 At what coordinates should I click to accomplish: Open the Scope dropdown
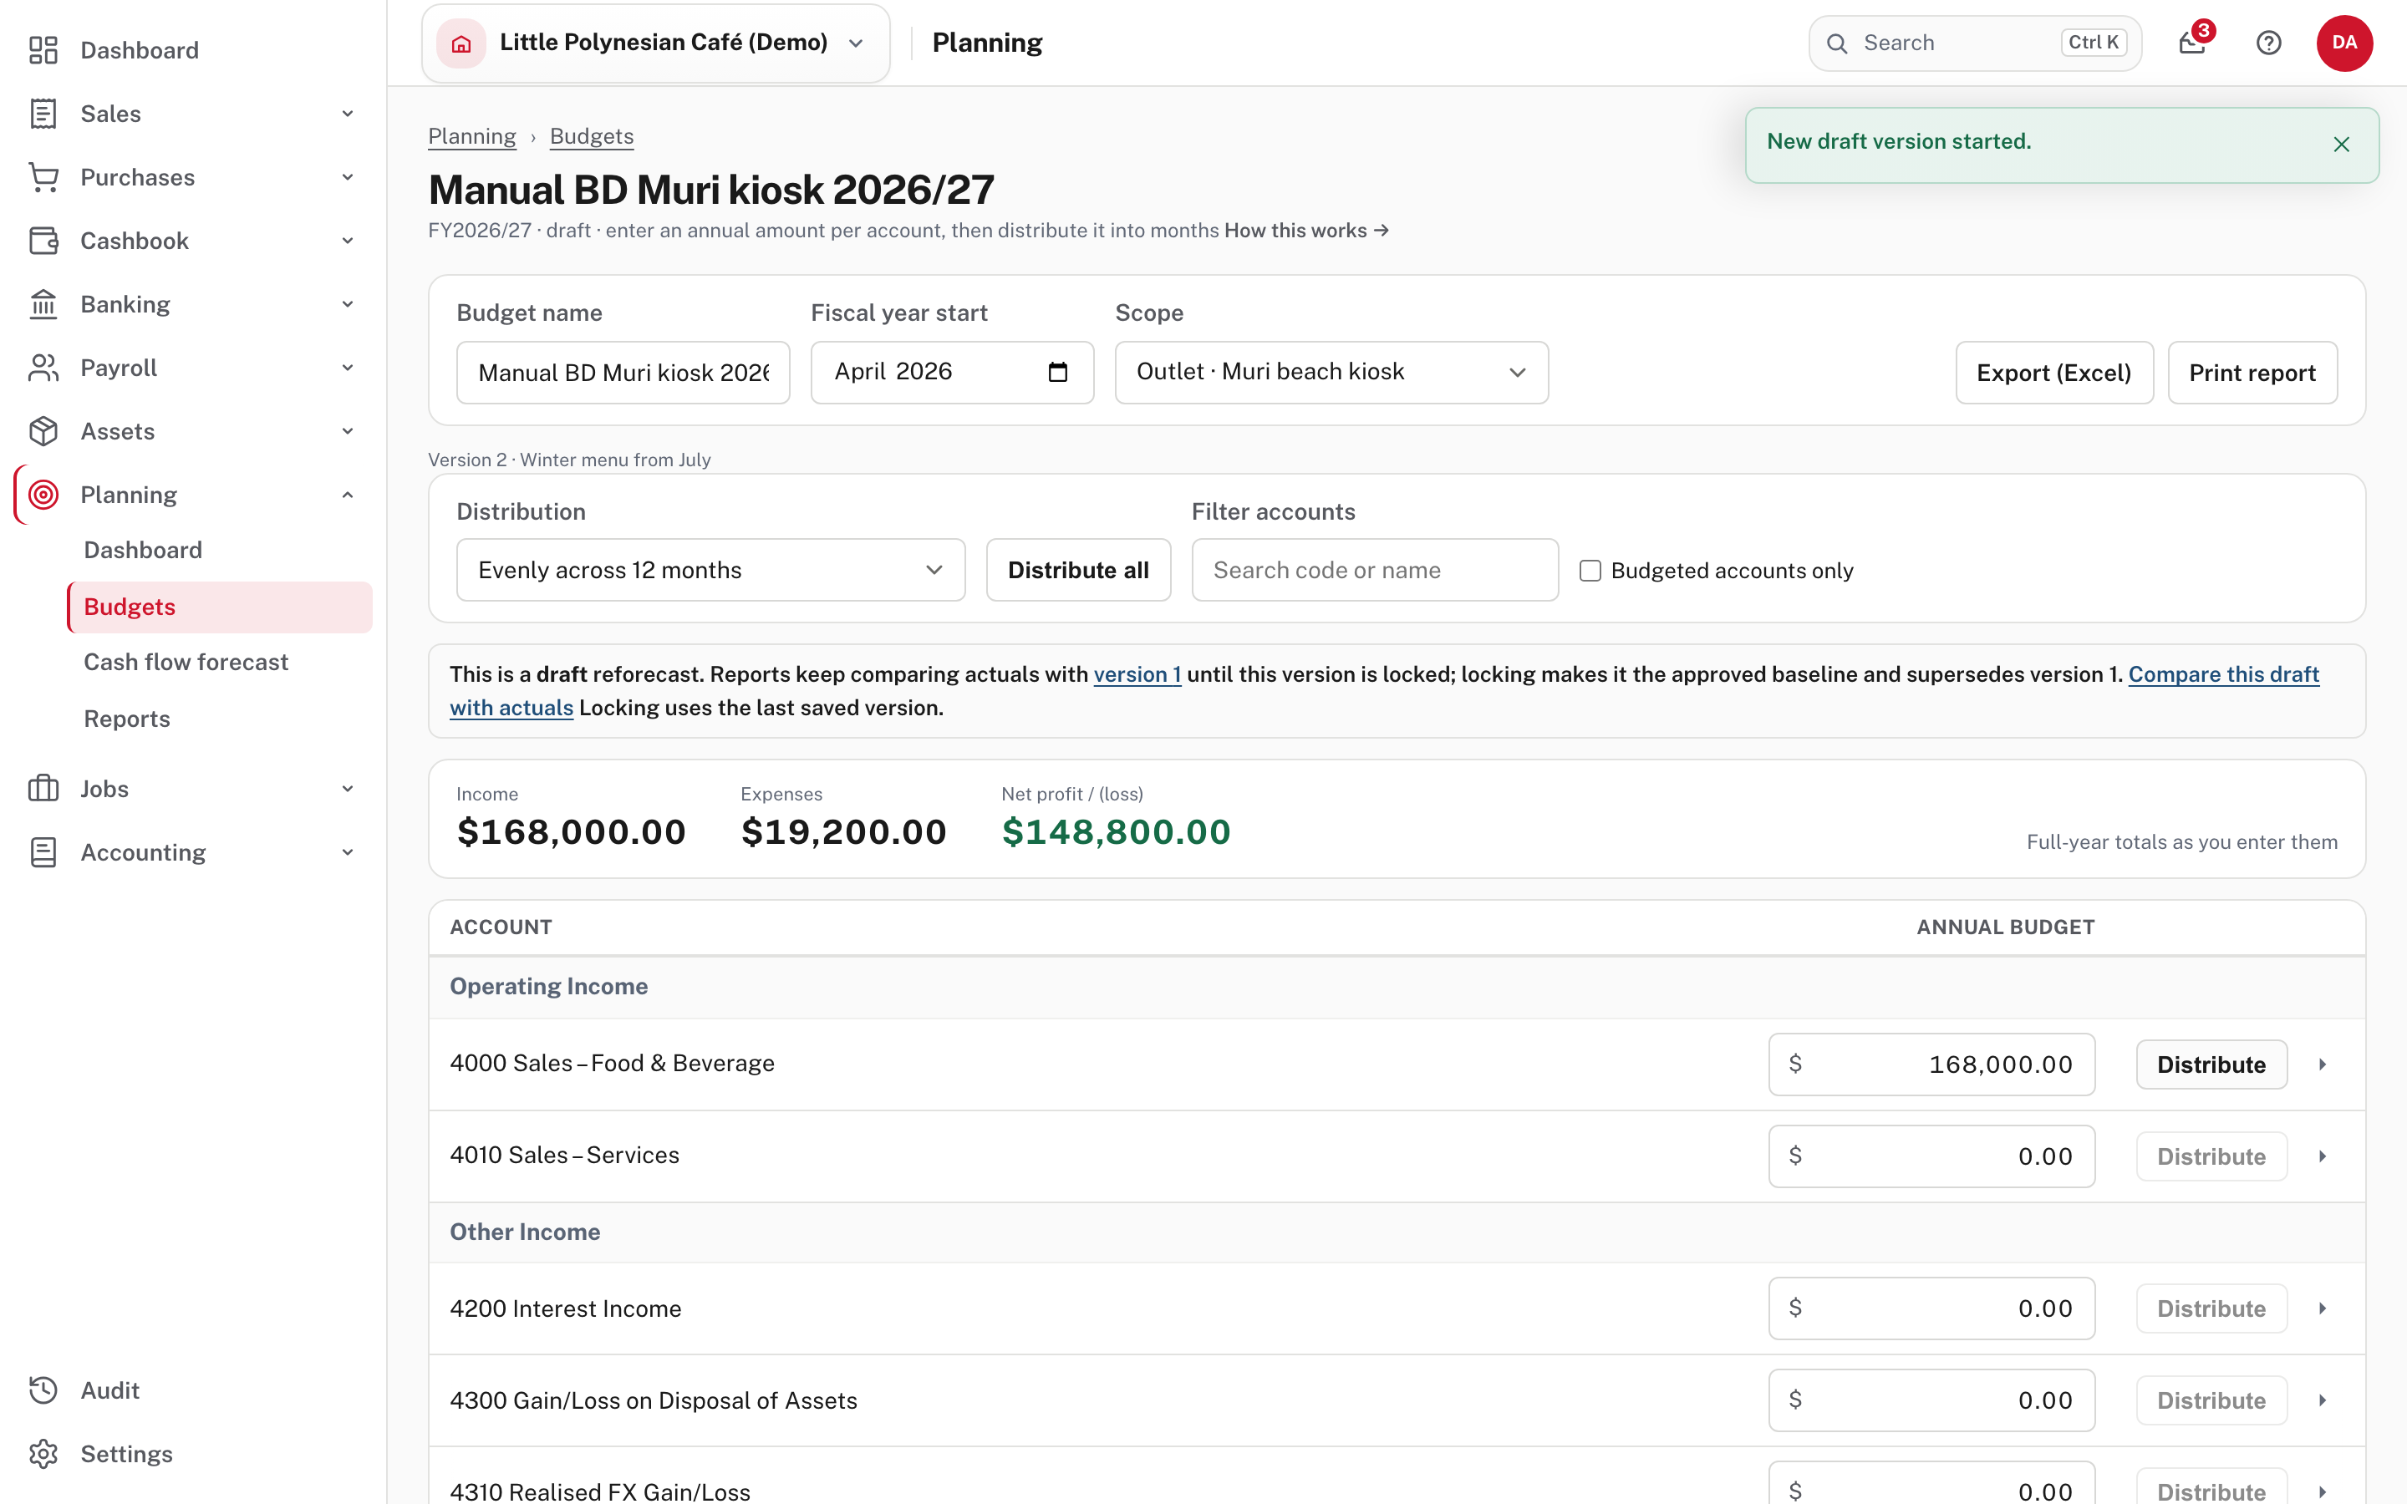1331,372
